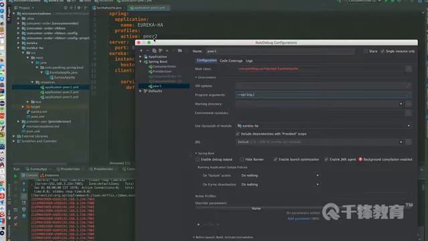Click into the Program arguments field
Viewport: 428px width, 241px height.
pos(324,94)
